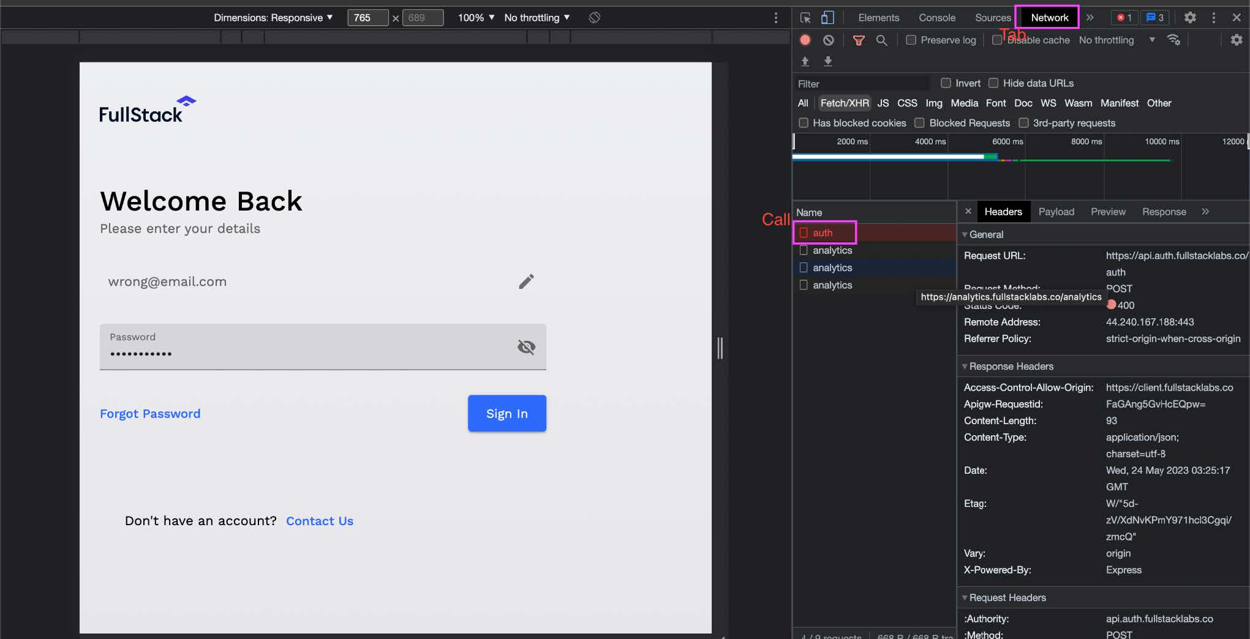This screenshot has height=639, width=1250.
Task: Select the Headers tab
Action: click(x=1003, y=212)
